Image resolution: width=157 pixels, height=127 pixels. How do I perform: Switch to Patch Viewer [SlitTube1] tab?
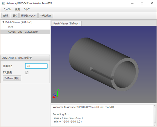tap(67, 23)
